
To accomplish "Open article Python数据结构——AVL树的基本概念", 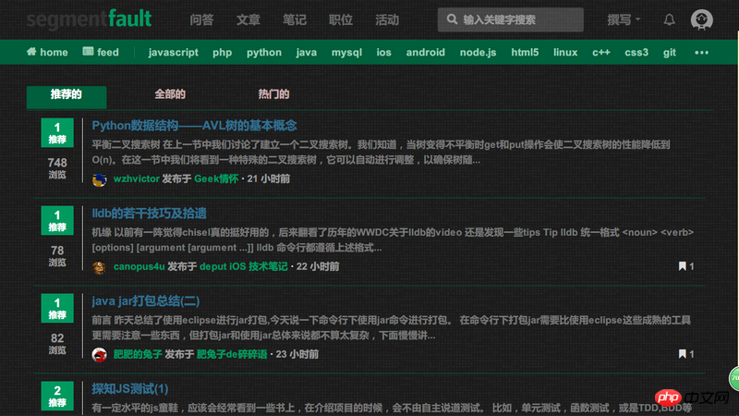I will [194, 126].
